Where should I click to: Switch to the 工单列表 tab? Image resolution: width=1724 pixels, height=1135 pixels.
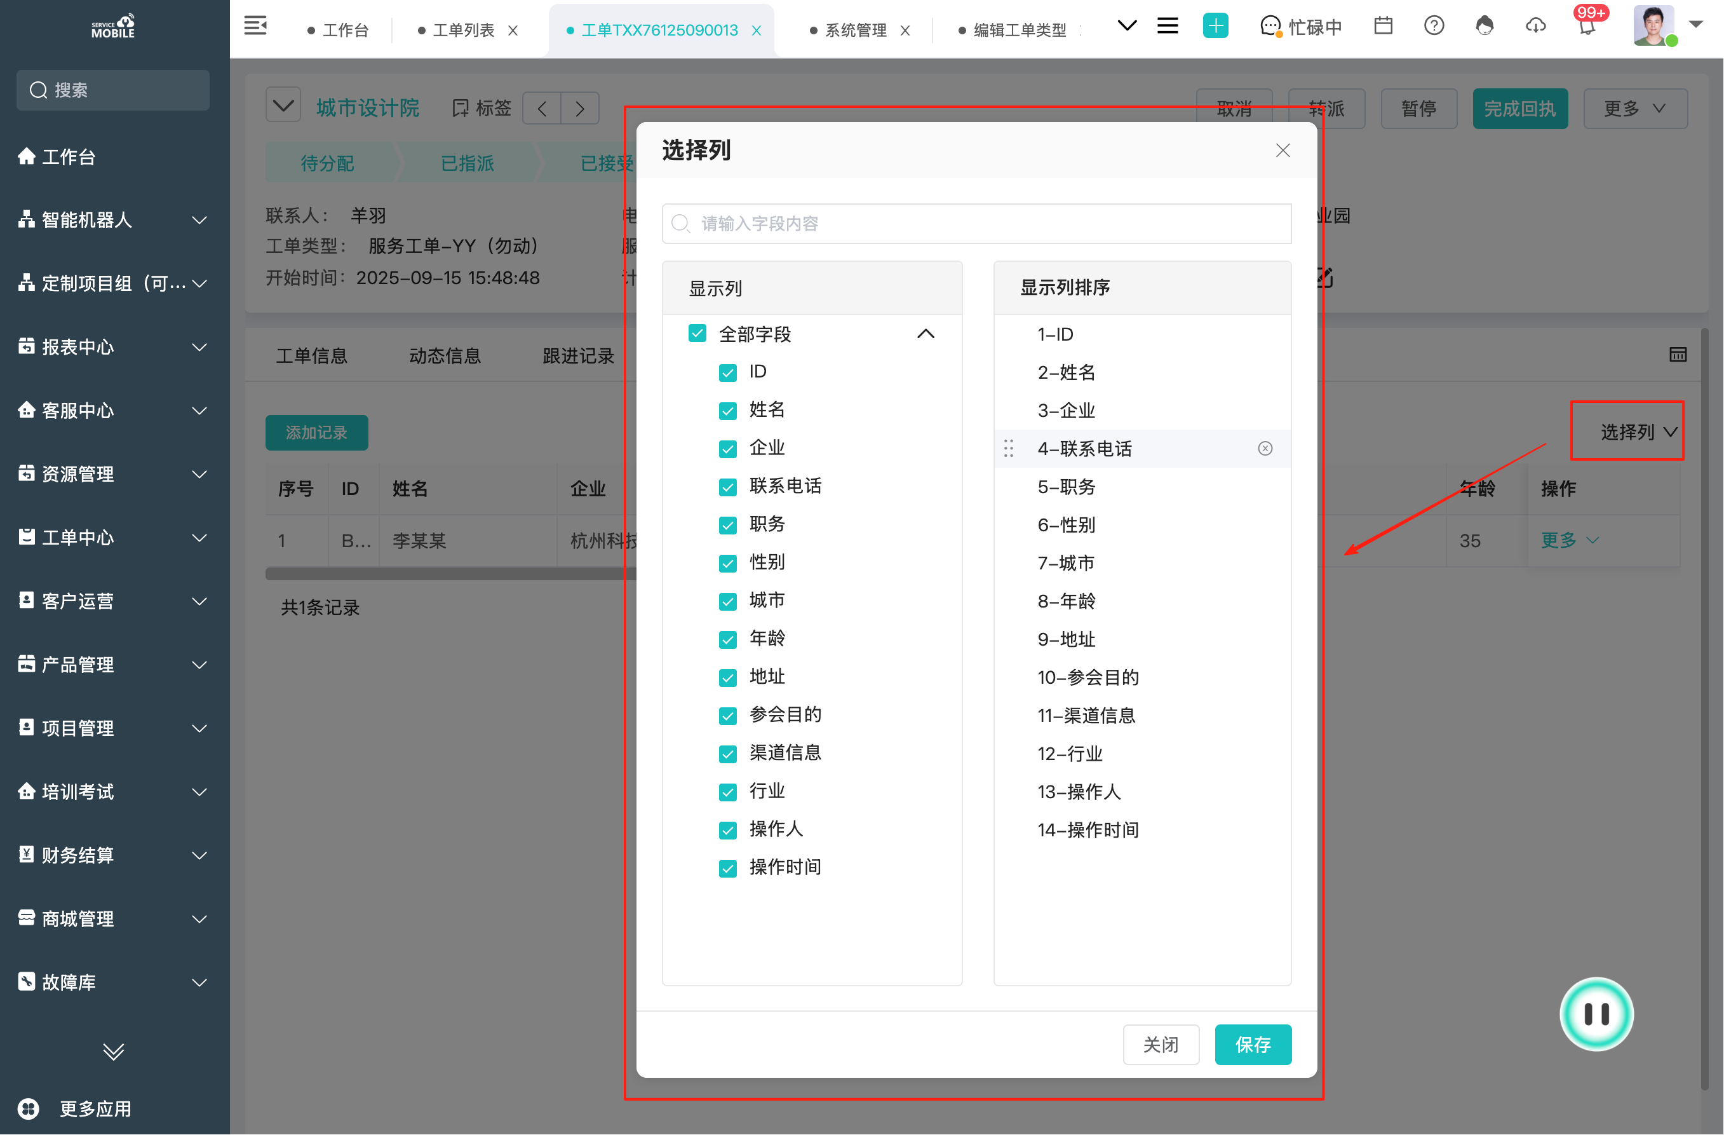pyautogui.click(x=463, y=31)
